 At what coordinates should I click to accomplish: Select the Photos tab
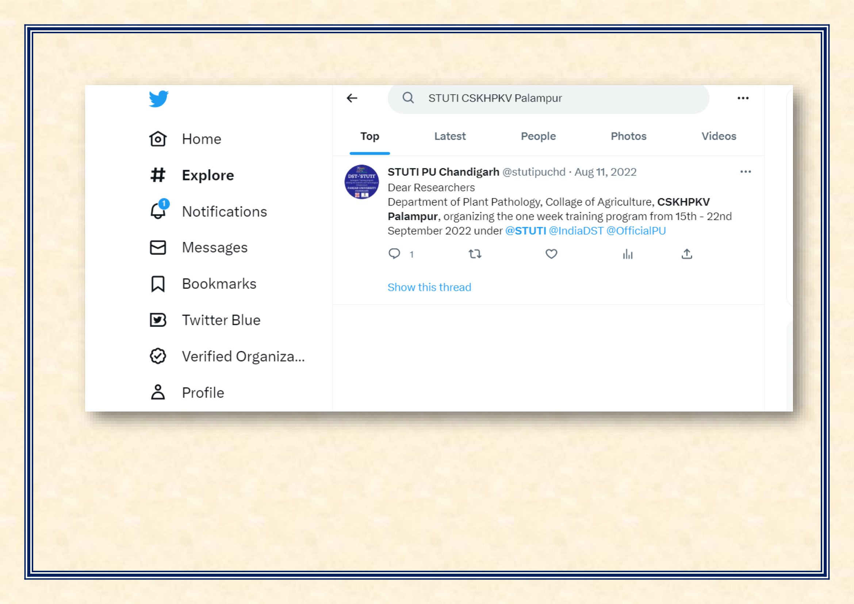[629, 137]
